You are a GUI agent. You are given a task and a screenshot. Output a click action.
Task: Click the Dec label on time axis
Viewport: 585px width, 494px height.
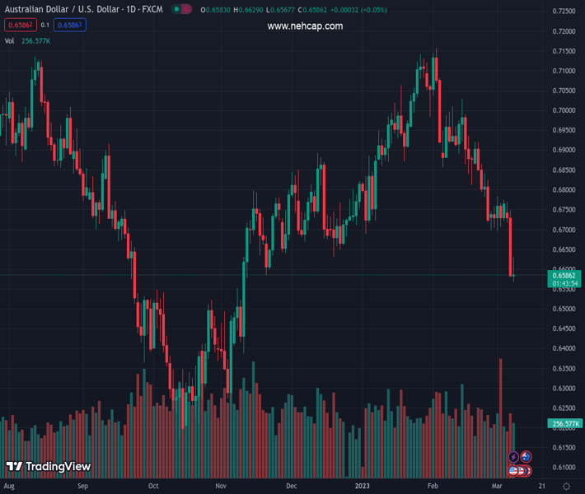click(x=291, y=487)
